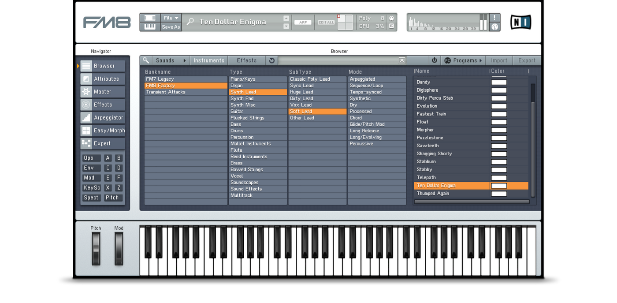The width and height of the screenshot is (617, 303).
Task: Step to previous preset with up arrow
Action: coord(286,18)
